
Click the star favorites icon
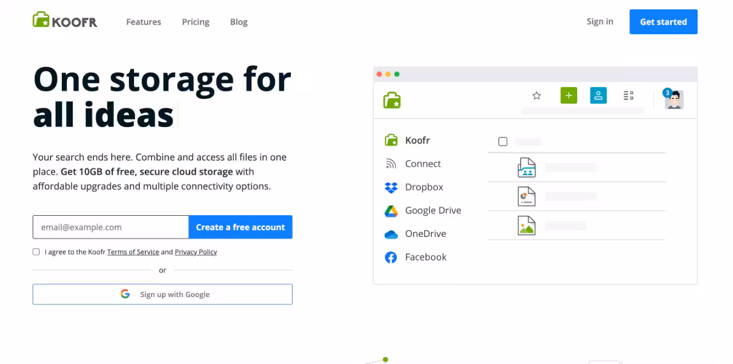tap(537, 96)
